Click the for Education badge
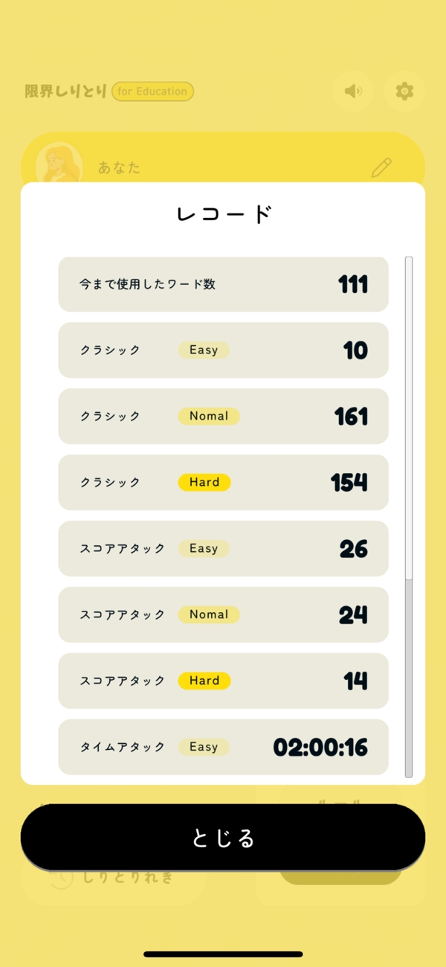The image size is (446, 967). (152, 91)
